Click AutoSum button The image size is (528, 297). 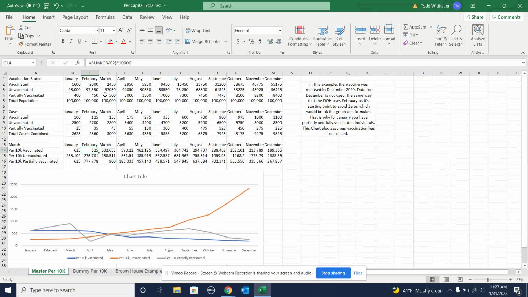415,27
